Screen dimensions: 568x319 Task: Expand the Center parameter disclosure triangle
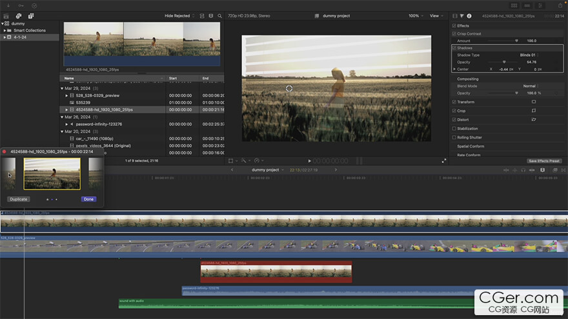click(454, 69)
